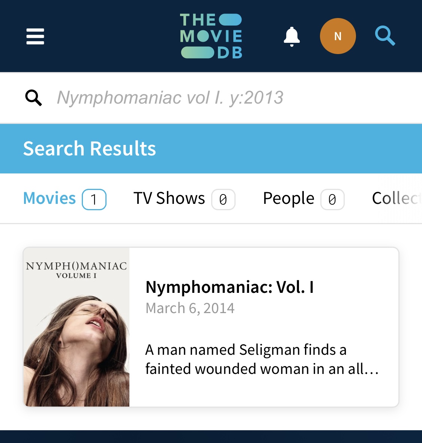The image size is (422, 443).
Task: Open the orange N profile avatar
Action: [x=338, y=36]
